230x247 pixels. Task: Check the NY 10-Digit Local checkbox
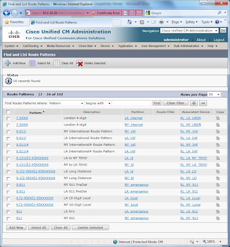(8, 205)
